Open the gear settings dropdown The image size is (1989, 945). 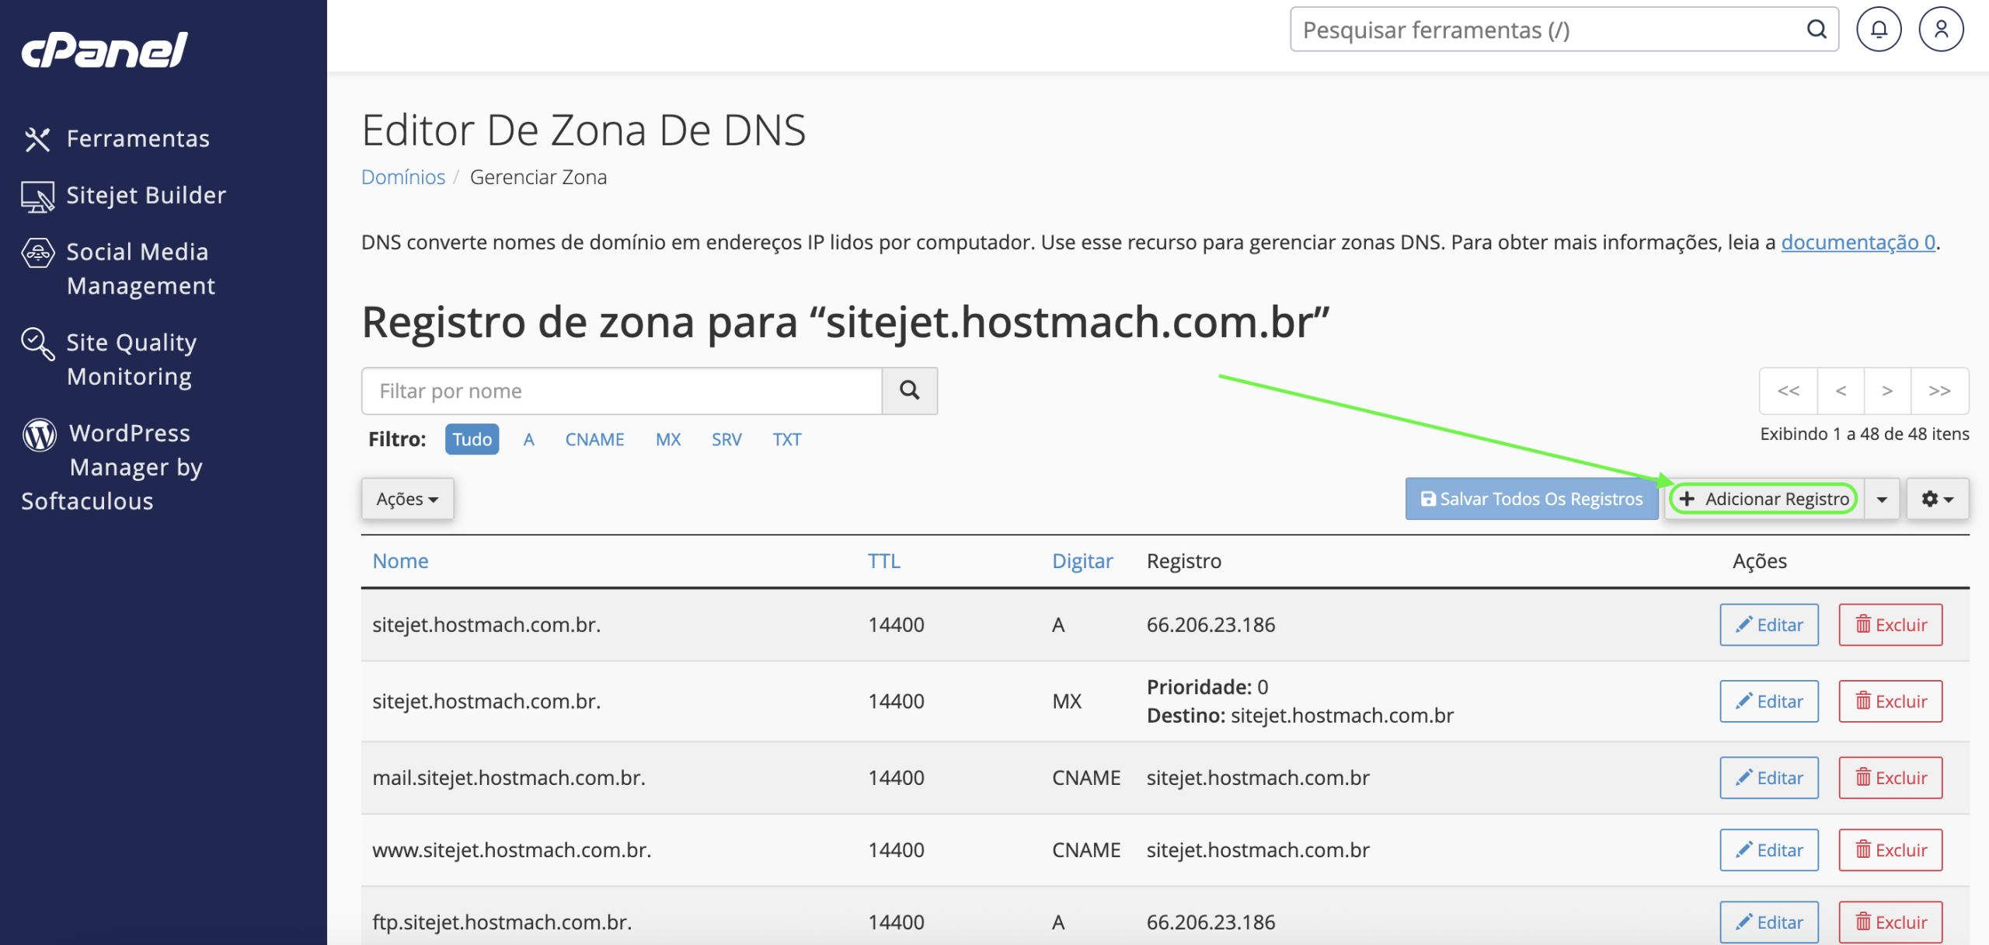coord(1938,499)
